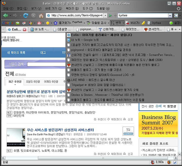The width and height of the screenshot is (182, 166).
Task: Click the 번역 translate button
Action: 116,23
